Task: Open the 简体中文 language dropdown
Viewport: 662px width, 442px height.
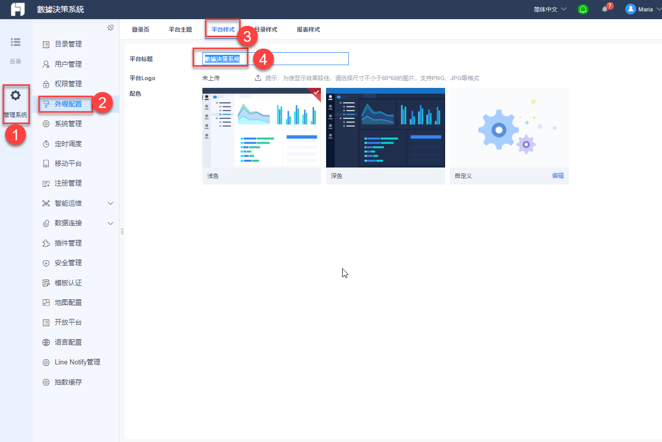Action: (x=550, y=9)
